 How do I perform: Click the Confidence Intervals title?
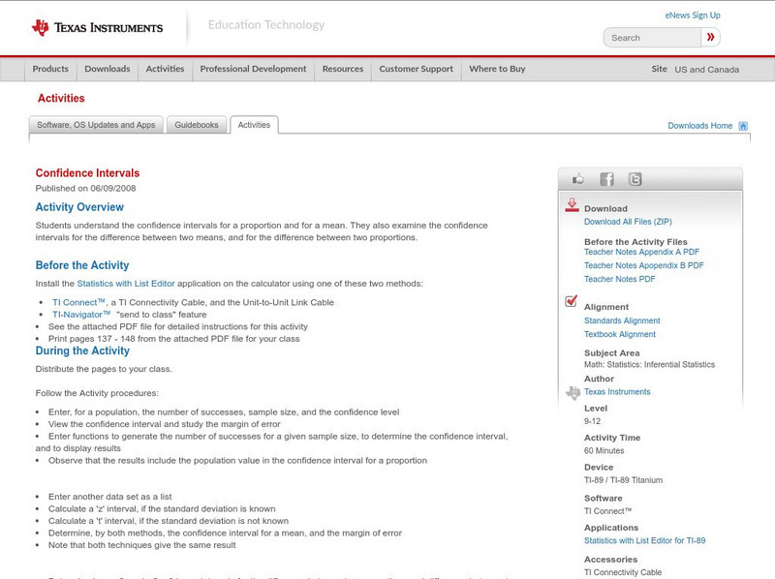87,173
